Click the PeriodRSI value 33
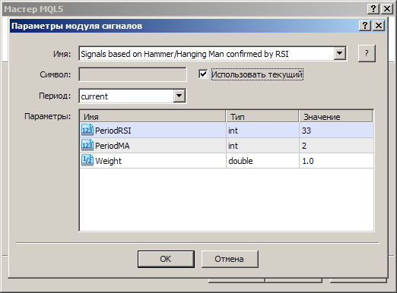 click(x=306, y=131)
